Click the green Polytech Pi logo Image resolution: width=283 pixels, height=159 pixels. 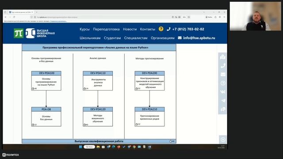[x=19, y=34]
